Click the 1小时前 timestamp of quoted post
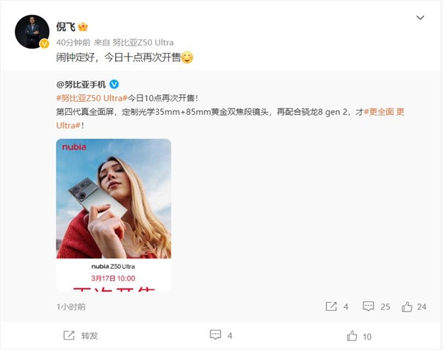Screen dimensions: 443x350 pos(71,307)
